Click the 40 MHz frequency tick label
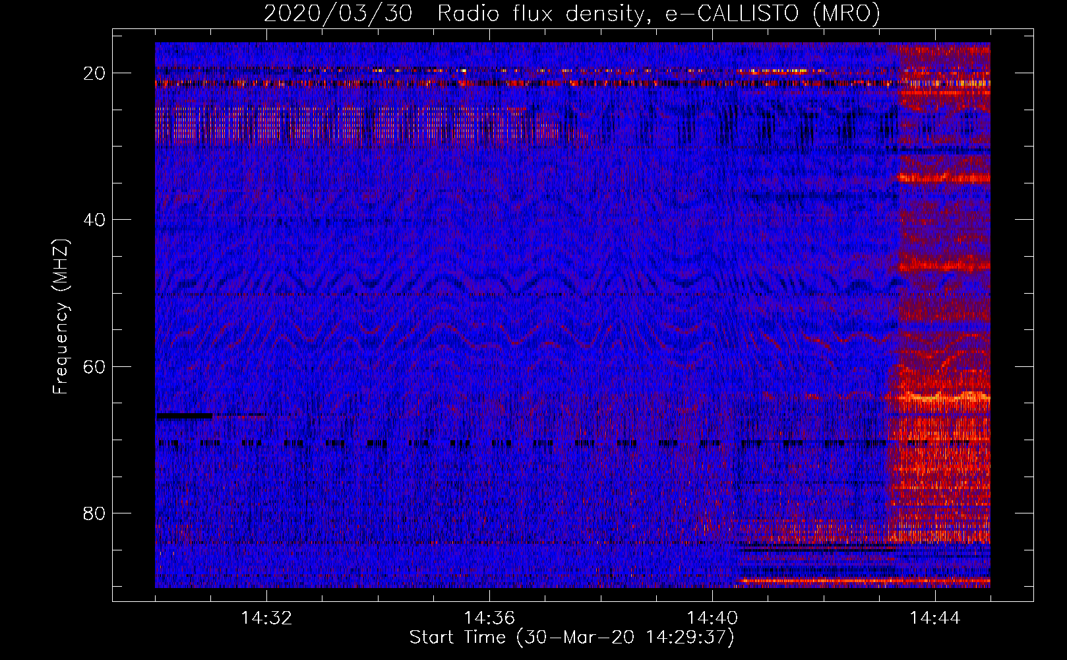Image resolution: width=1067 pixels, height=660 pixels. [x=94, y=220]
